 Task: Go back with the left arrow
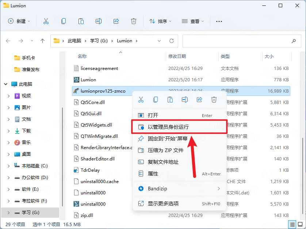[8, 41]
